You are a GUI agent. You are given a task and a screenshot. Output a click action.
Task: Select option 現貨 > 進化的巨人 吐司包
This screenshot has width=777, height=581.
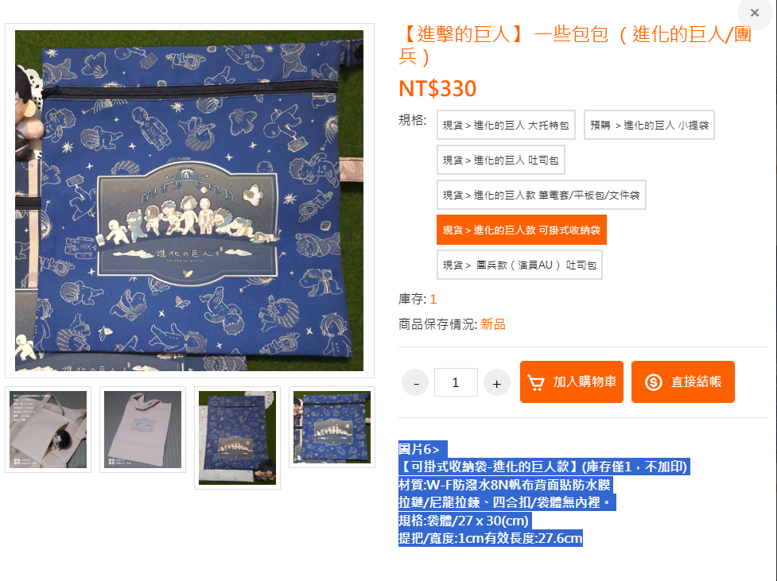click(x=500, y=160)
